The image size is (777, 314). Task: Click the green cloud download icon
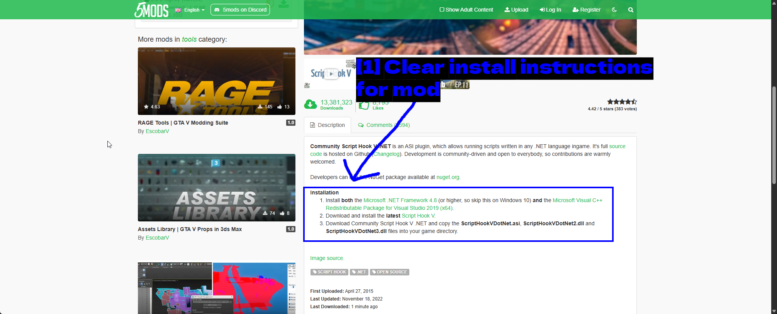click(x=310, y=104)
